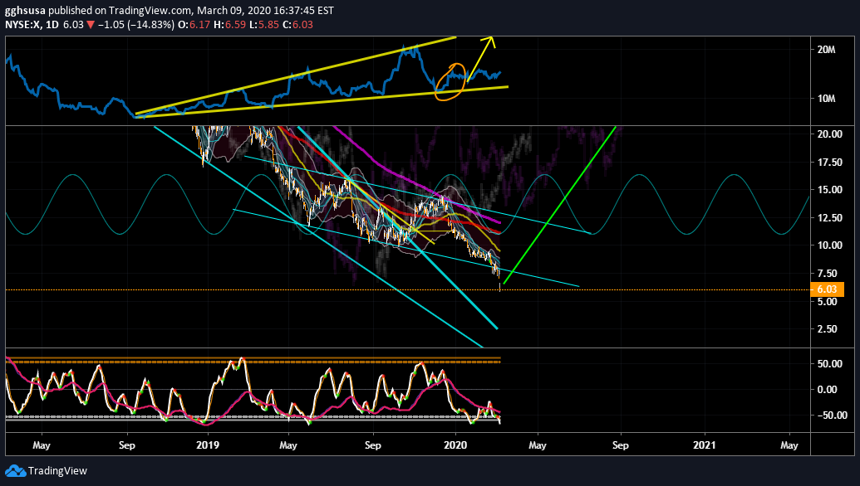This screenshot has width=860, height=486.
Task: Click the 2.50 price axis label
Action: pos(827,329)
